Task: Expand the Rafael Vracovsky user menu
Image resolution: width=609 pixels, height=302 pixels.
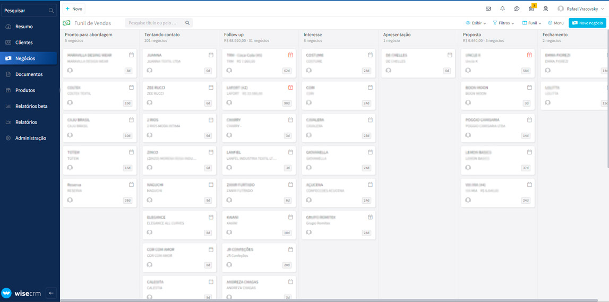Action: click(x=581, y=9)
